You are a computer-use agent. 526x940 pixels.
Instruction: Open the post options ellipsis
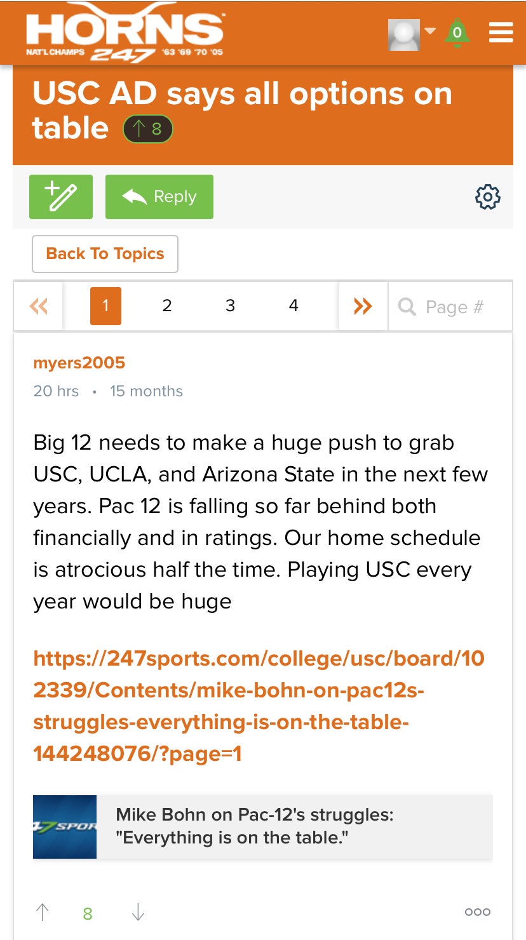click(x=477, y=912)
